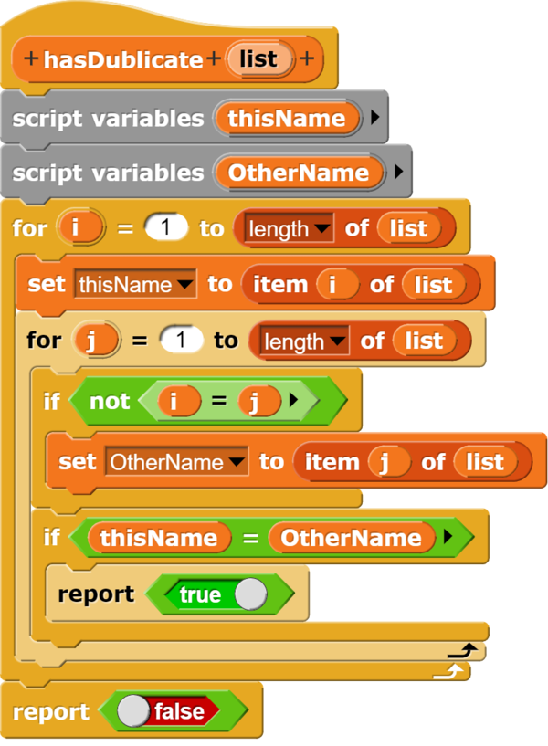Viewport: 548px width, 746px height.
Task: Click the inner for-loop return arrow icon
Action: [469, 649]
